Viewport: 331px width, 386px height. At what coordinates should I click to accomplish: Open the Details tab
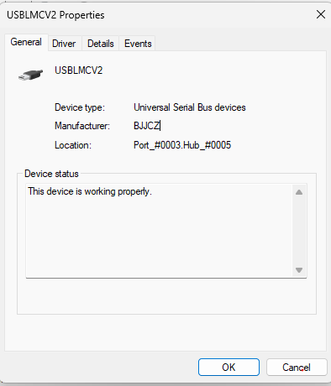(101, 44)
